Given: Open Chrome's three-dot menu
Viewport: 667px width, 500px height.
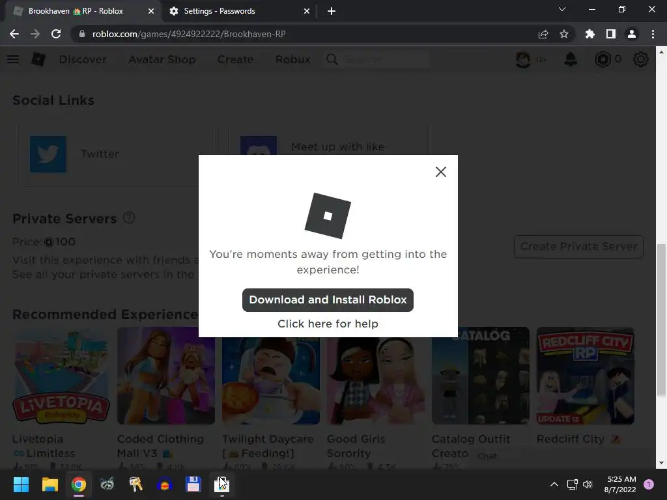Looking at the screenshot, I should point(653,34).
